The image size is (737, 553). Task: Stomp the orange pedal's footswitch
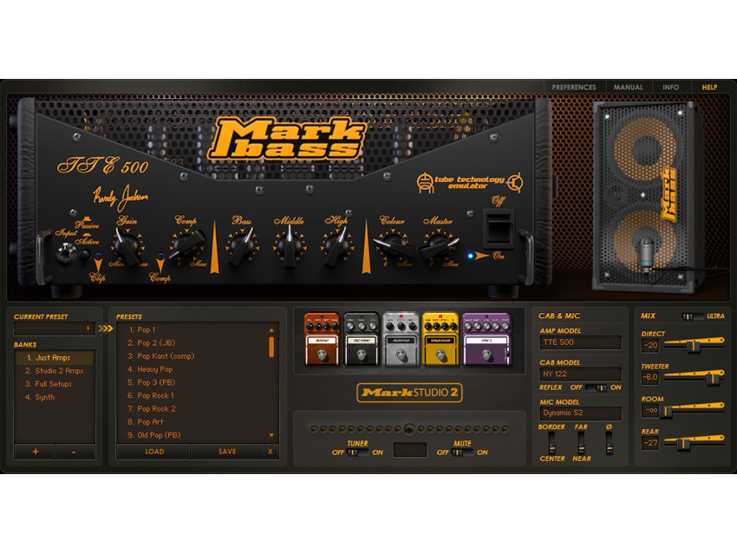[322, 355]
